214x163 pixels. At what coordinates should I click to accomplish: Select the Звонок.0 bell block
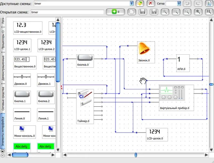pyautogui.click(x=146, y=52)
